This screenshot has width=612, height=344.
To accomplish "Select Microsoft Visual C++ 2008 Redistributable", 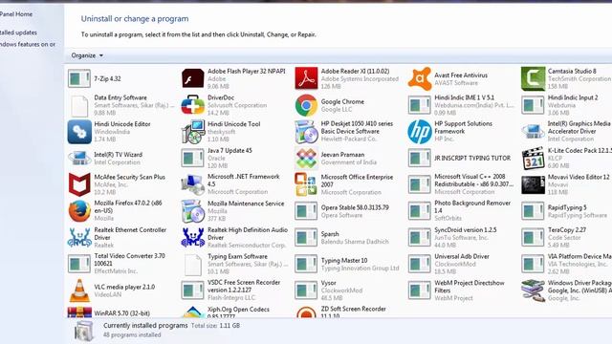I will point(461,184).
